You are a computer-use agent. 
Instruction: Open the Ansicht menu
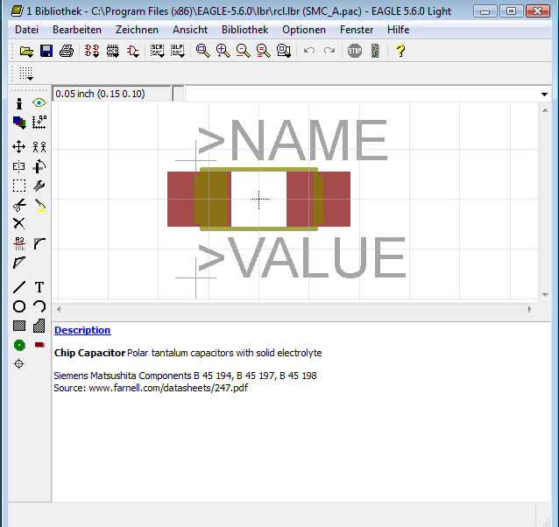point(190,30)
